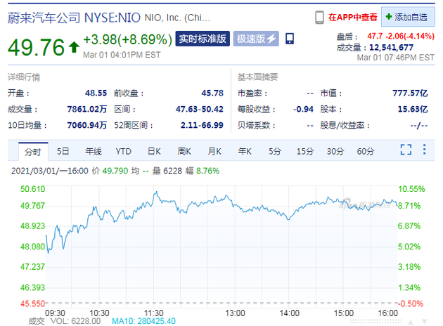The height and width of the screenshot is (326, 443).
Task: Select the 月K tab
Action: (x=214, y=151)
